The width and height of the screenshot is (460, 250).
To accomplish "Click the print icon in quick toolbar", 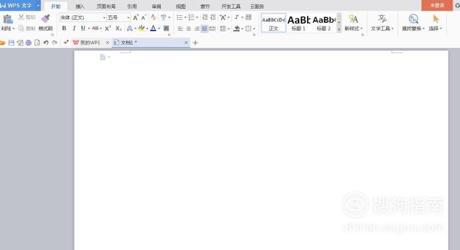I will tap(28, 43).
